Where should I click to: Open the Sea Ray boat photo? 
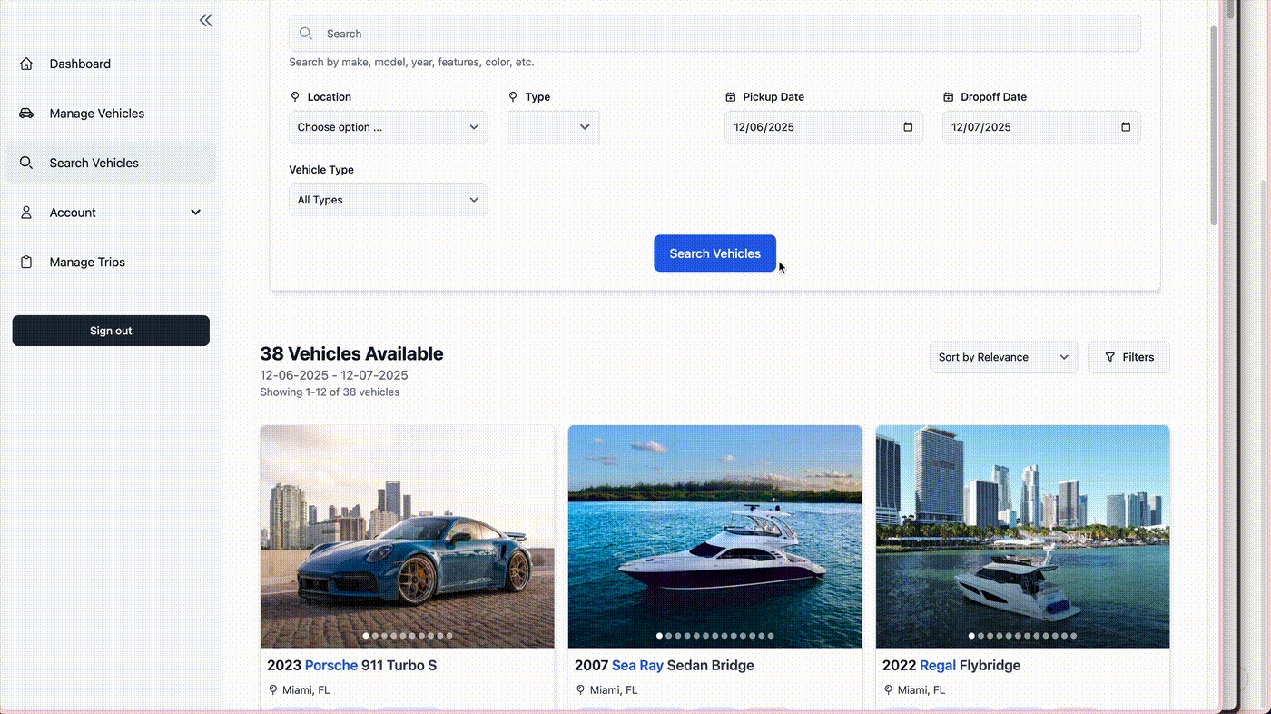[714, 536]
